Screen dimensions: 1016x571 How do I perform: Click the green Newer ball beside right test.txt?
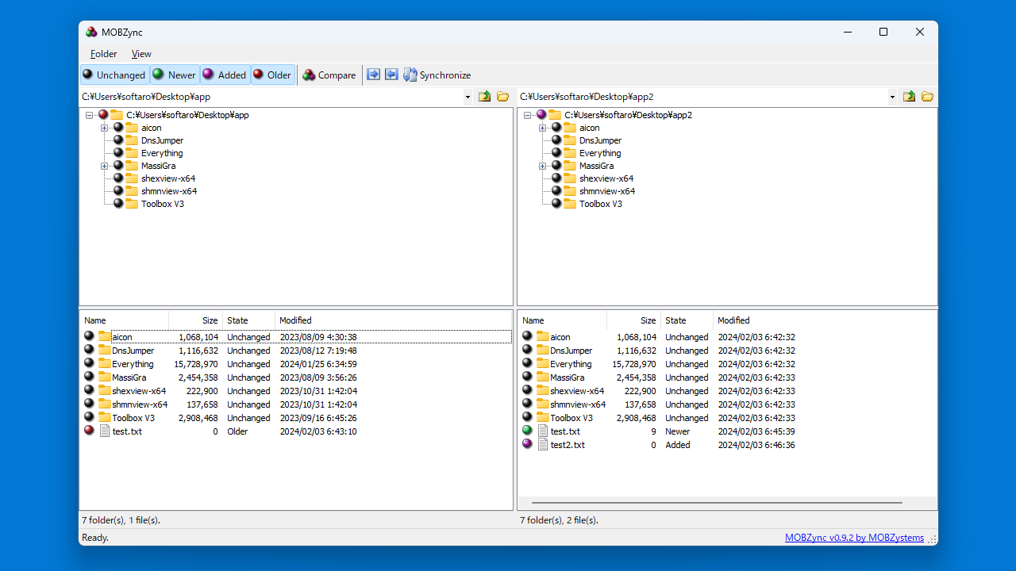pos(527,431)
